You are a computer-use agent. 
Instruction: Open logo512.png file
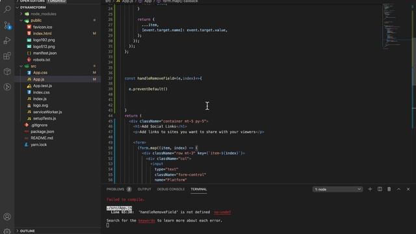[x=44, y=46]
